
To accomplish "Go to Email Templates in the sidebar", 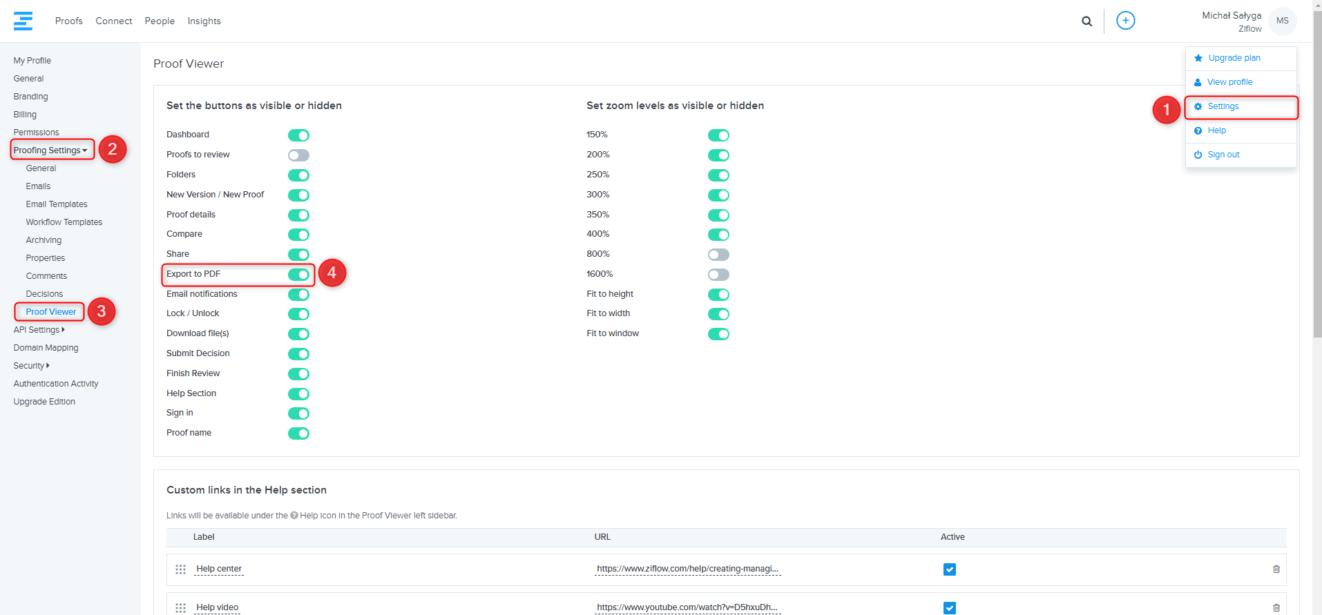I will [x=57, y=204].
